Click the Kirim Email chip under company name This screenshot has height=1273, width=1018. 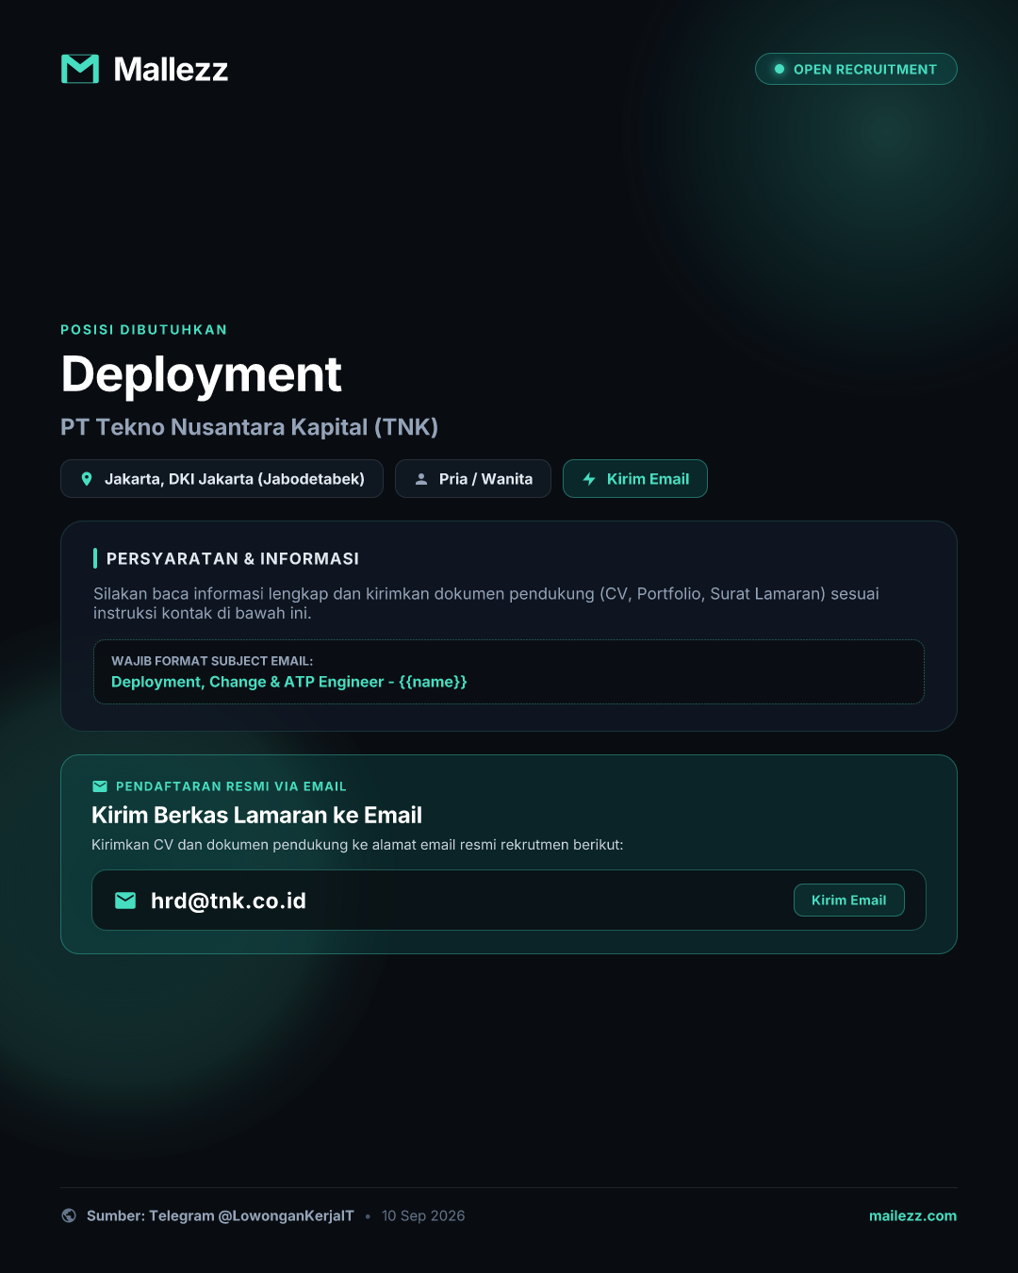tap(635, 479)
